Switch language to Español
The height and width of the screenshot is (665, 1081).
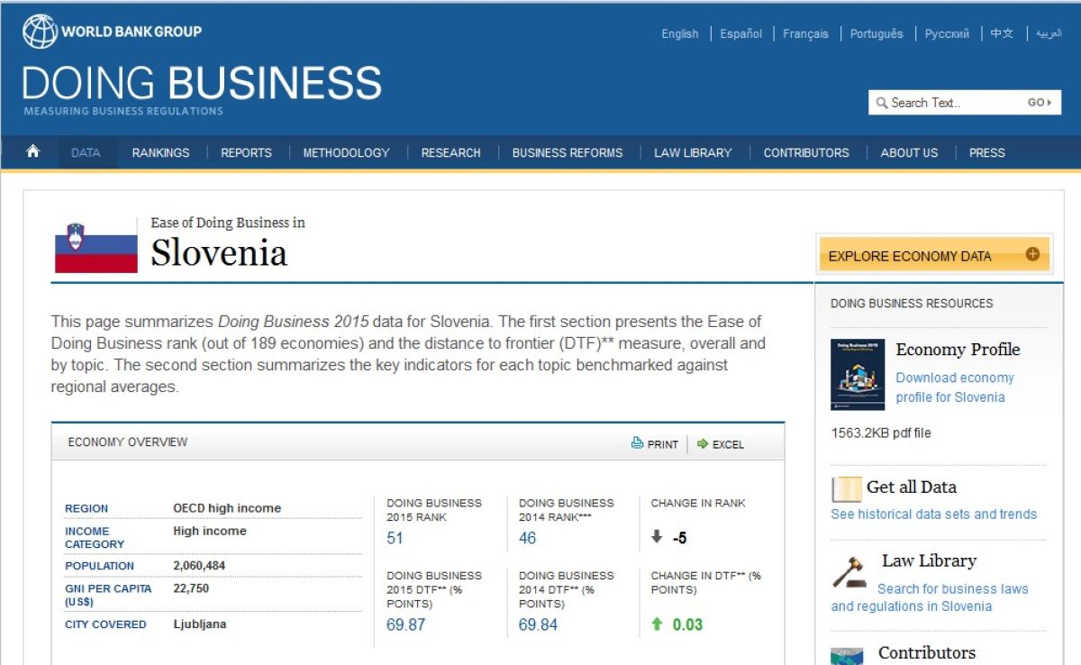pyautogui.click(x=740, y=34)
